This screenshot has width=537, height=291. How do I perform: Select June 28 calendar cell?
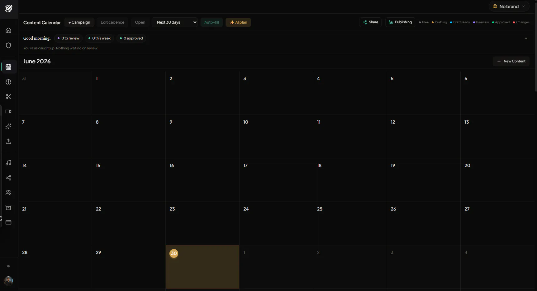(x=55, y=267)
